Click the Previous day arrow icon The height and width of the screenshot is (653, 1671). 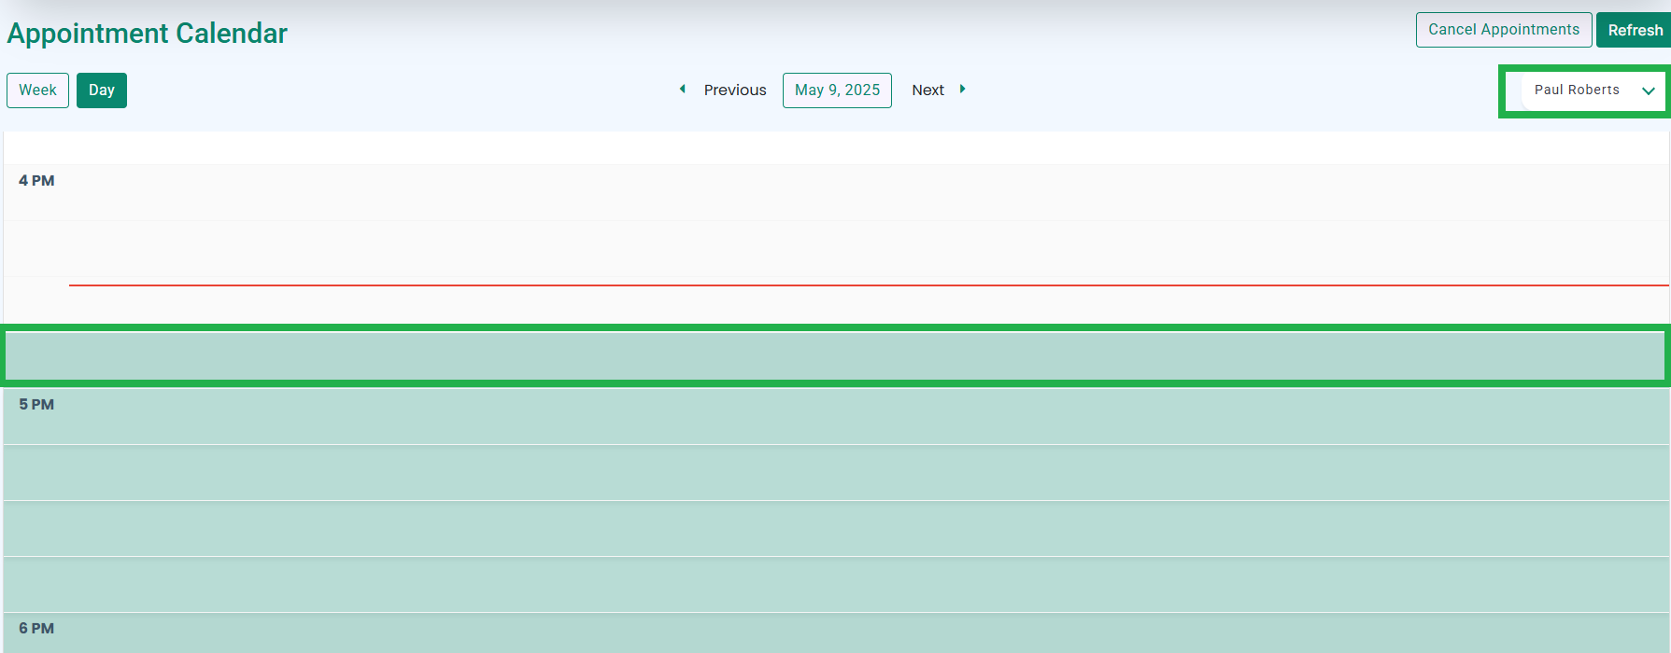tap(683, 90)
